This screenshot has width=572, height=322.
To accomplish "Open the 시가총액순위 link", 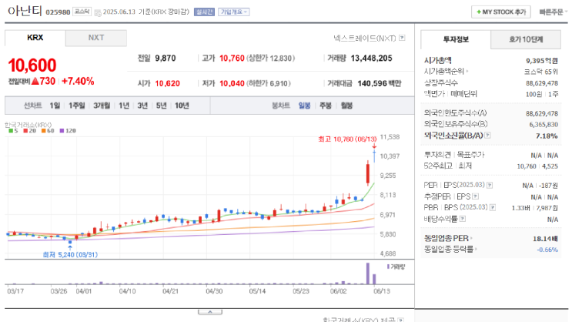I will [x=446, y=71].
